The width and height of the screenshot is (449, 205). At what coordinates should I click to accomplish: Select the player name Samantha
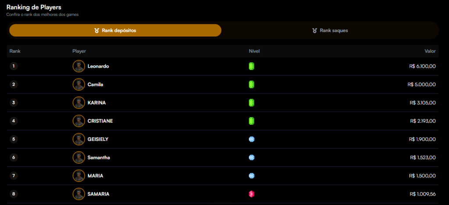coord(99,158)
